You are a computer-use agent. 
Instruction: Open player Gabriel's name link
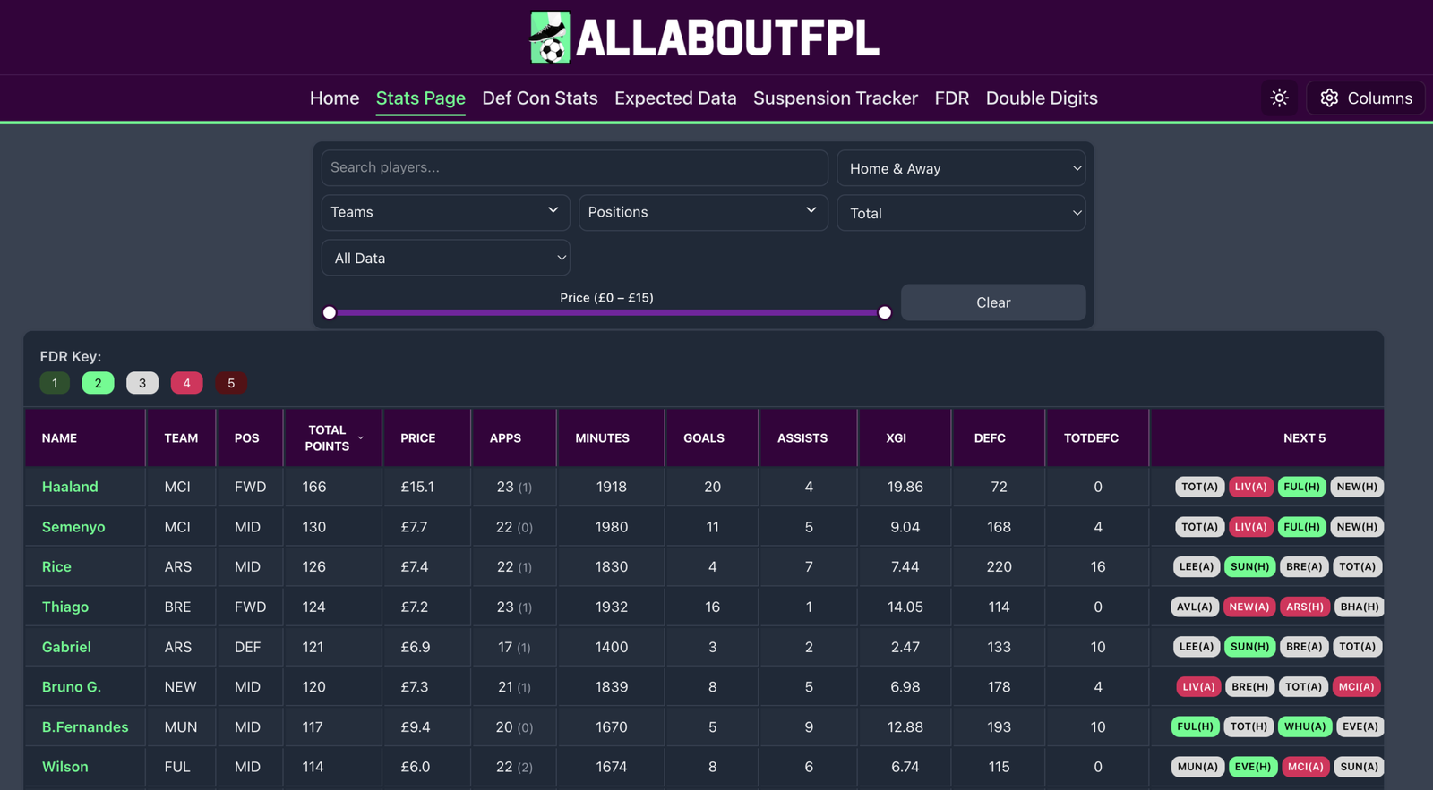pos(66,647)
